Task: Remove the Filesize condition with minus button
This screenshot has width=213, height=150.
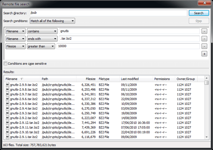Action: (x=204, y=46)
